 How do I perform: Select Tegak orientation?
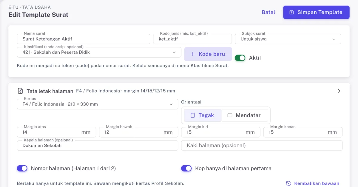(x=203, y=115)
